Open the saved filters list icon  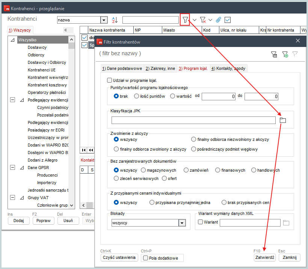[274, 54]
